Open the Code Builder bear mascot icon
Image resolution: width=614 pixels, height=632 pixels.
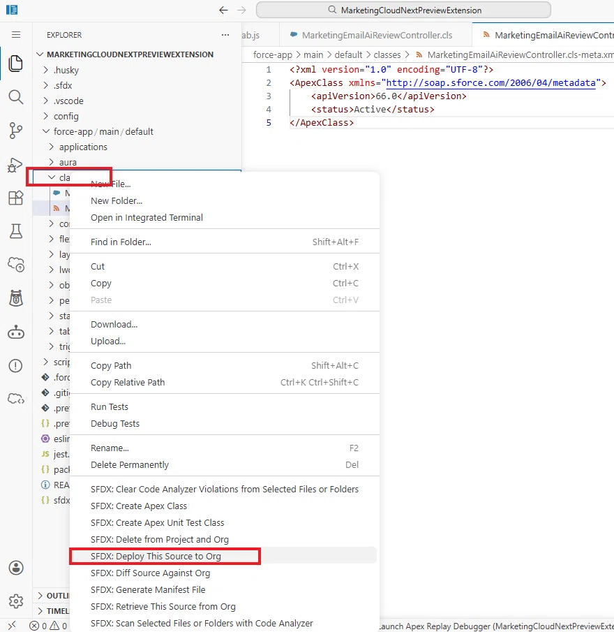pyautogui.click(x=16, y=298)
